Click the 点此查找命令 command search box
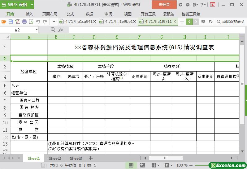247x169 pixels. tap(231, 22)
